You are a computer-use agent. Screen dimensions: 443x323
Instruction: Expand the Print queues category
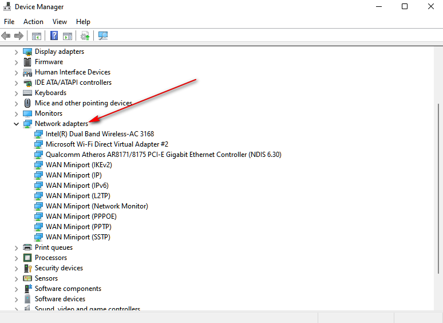17,248
